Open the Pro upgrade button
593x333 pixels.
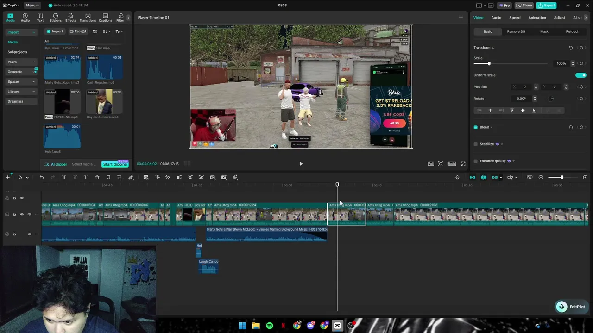[504, 6]
